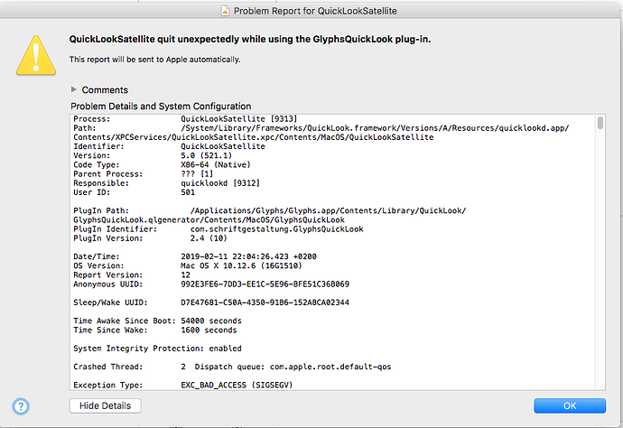Click the report scrollbar thumb
This screenshot has width=623, height=428.
(x=600, y=123)
